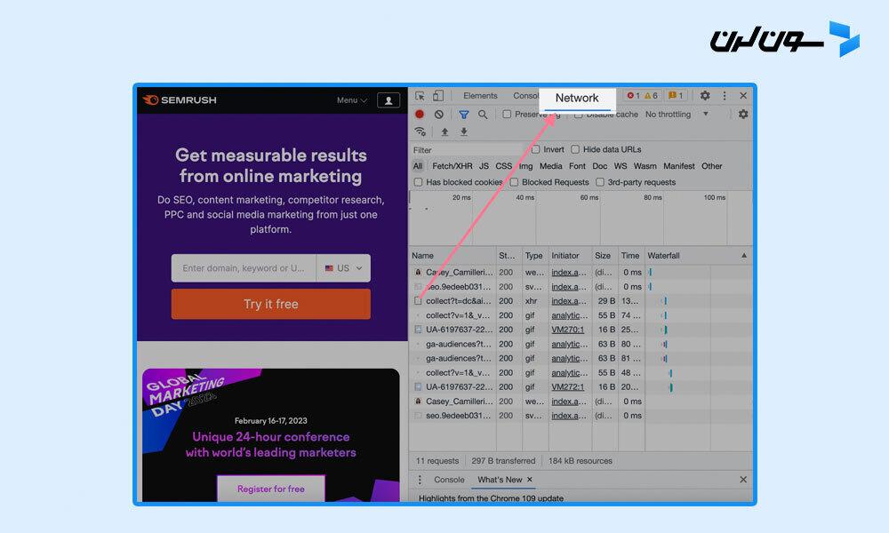The width and height of the screenshot is (889, 533).
Task: Open network search with the magnifier icon
Action: pos(483,115)
